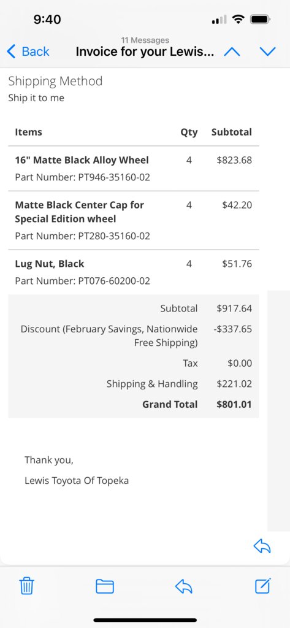Tap the '11 Messages' thread count label
Screen dimensions: 290x628
[145, 40]
